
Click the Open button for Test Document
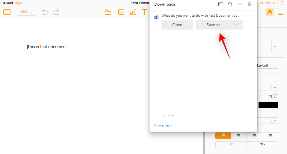[177, 25]
